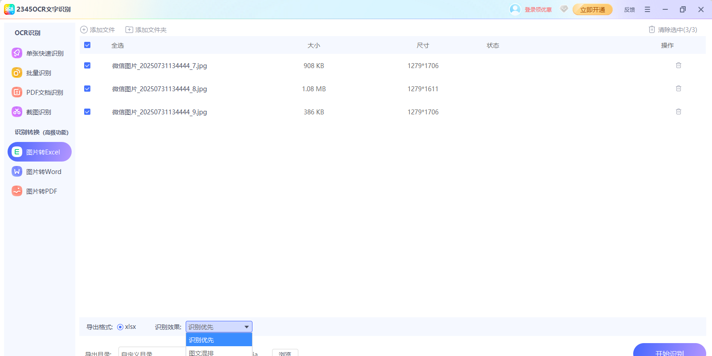This screenshot has width=712, height=356.
Task: Select the xlsx export format radio button
Action: coord(120,327)
